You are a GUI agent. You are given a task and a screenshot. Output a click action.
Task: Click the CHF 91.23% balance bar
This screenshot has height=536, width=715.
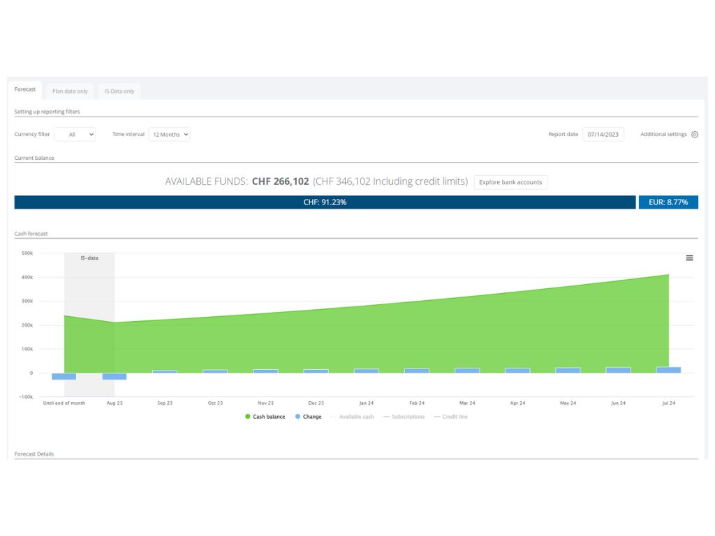(x=325, y=202)
